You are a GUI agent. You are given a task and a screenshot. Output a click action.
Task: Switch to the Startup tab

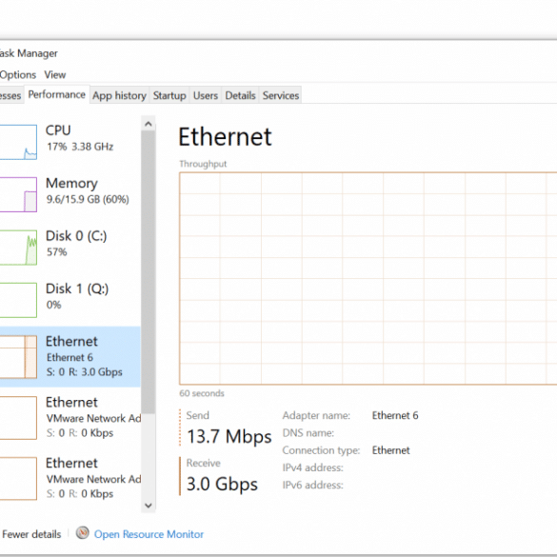coord(169,95)
